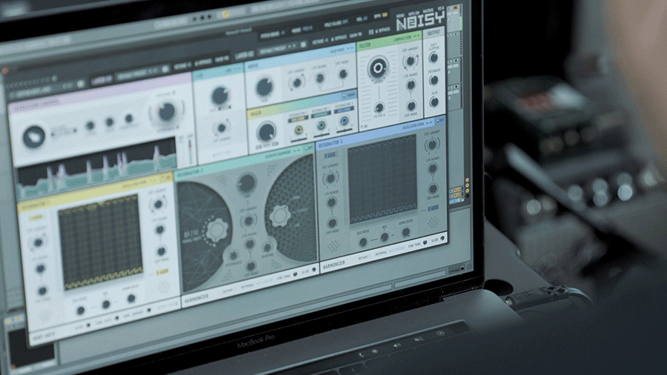Screen dimensions: 667x375
Task: Click the Filter B knob below Cutoff
Action: tap(379, 107)
